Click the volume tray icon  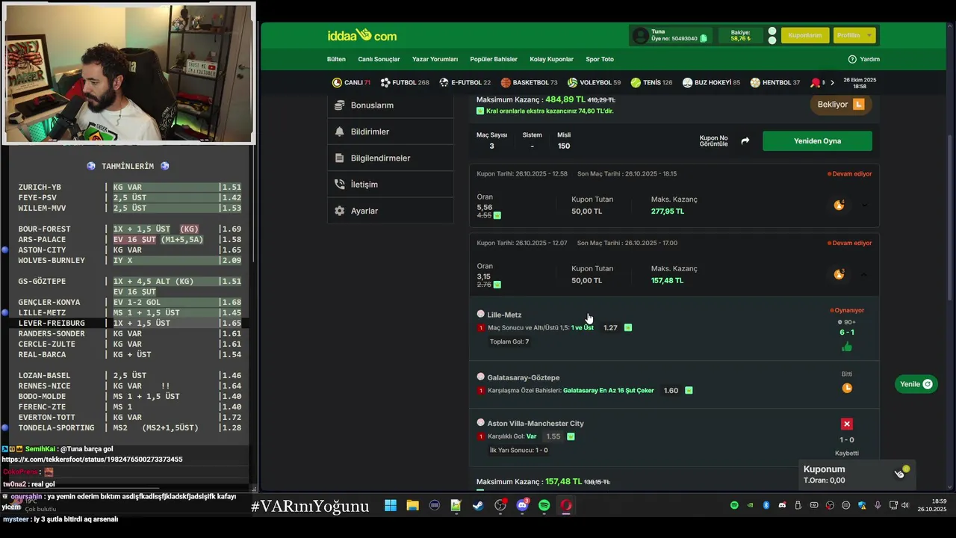click(904, 506)
